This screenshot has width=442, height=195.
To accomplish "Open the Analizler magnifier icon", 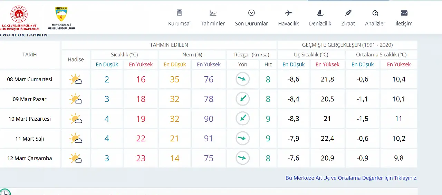I will 375,13.
